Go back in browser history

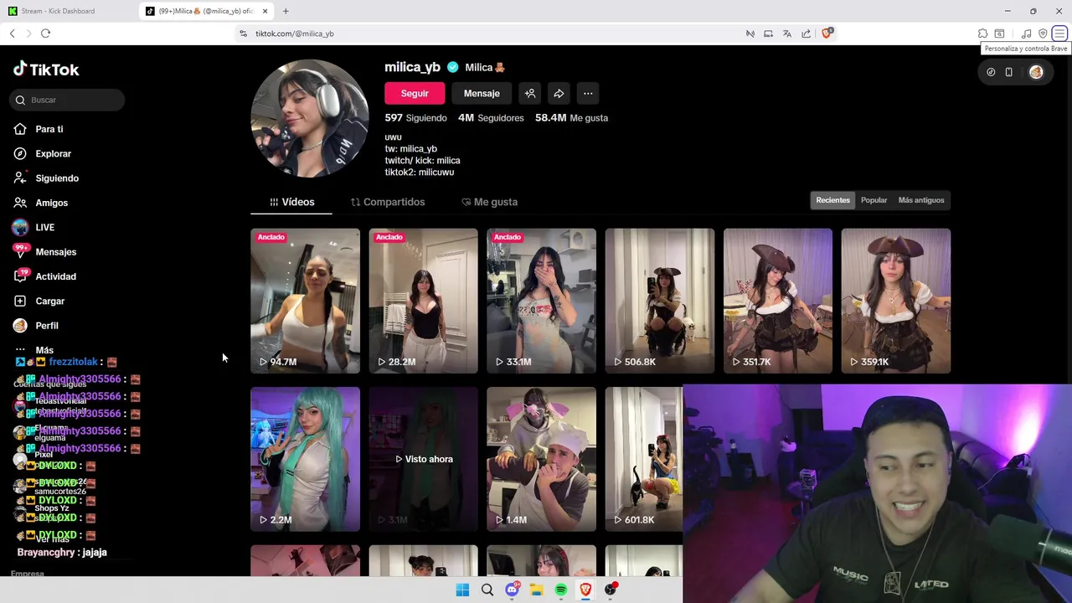coord(12,33)
